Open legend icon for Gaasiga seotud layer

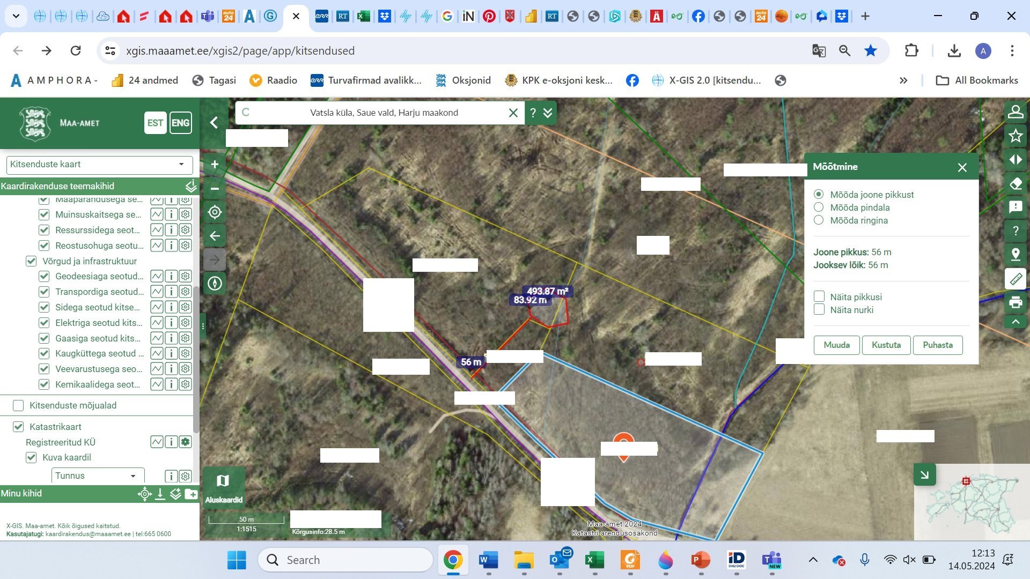click(157, 338)
